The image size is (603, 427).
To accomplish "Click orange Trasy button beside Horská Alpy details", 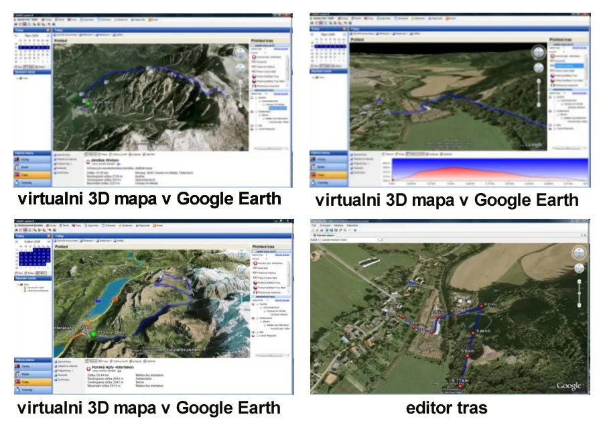I will tap(32, 381).
